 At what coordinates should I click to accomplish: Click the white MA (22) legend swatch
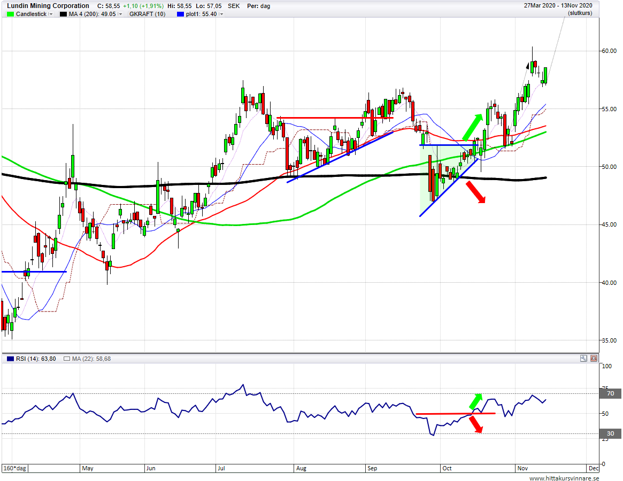pos(67,359)
